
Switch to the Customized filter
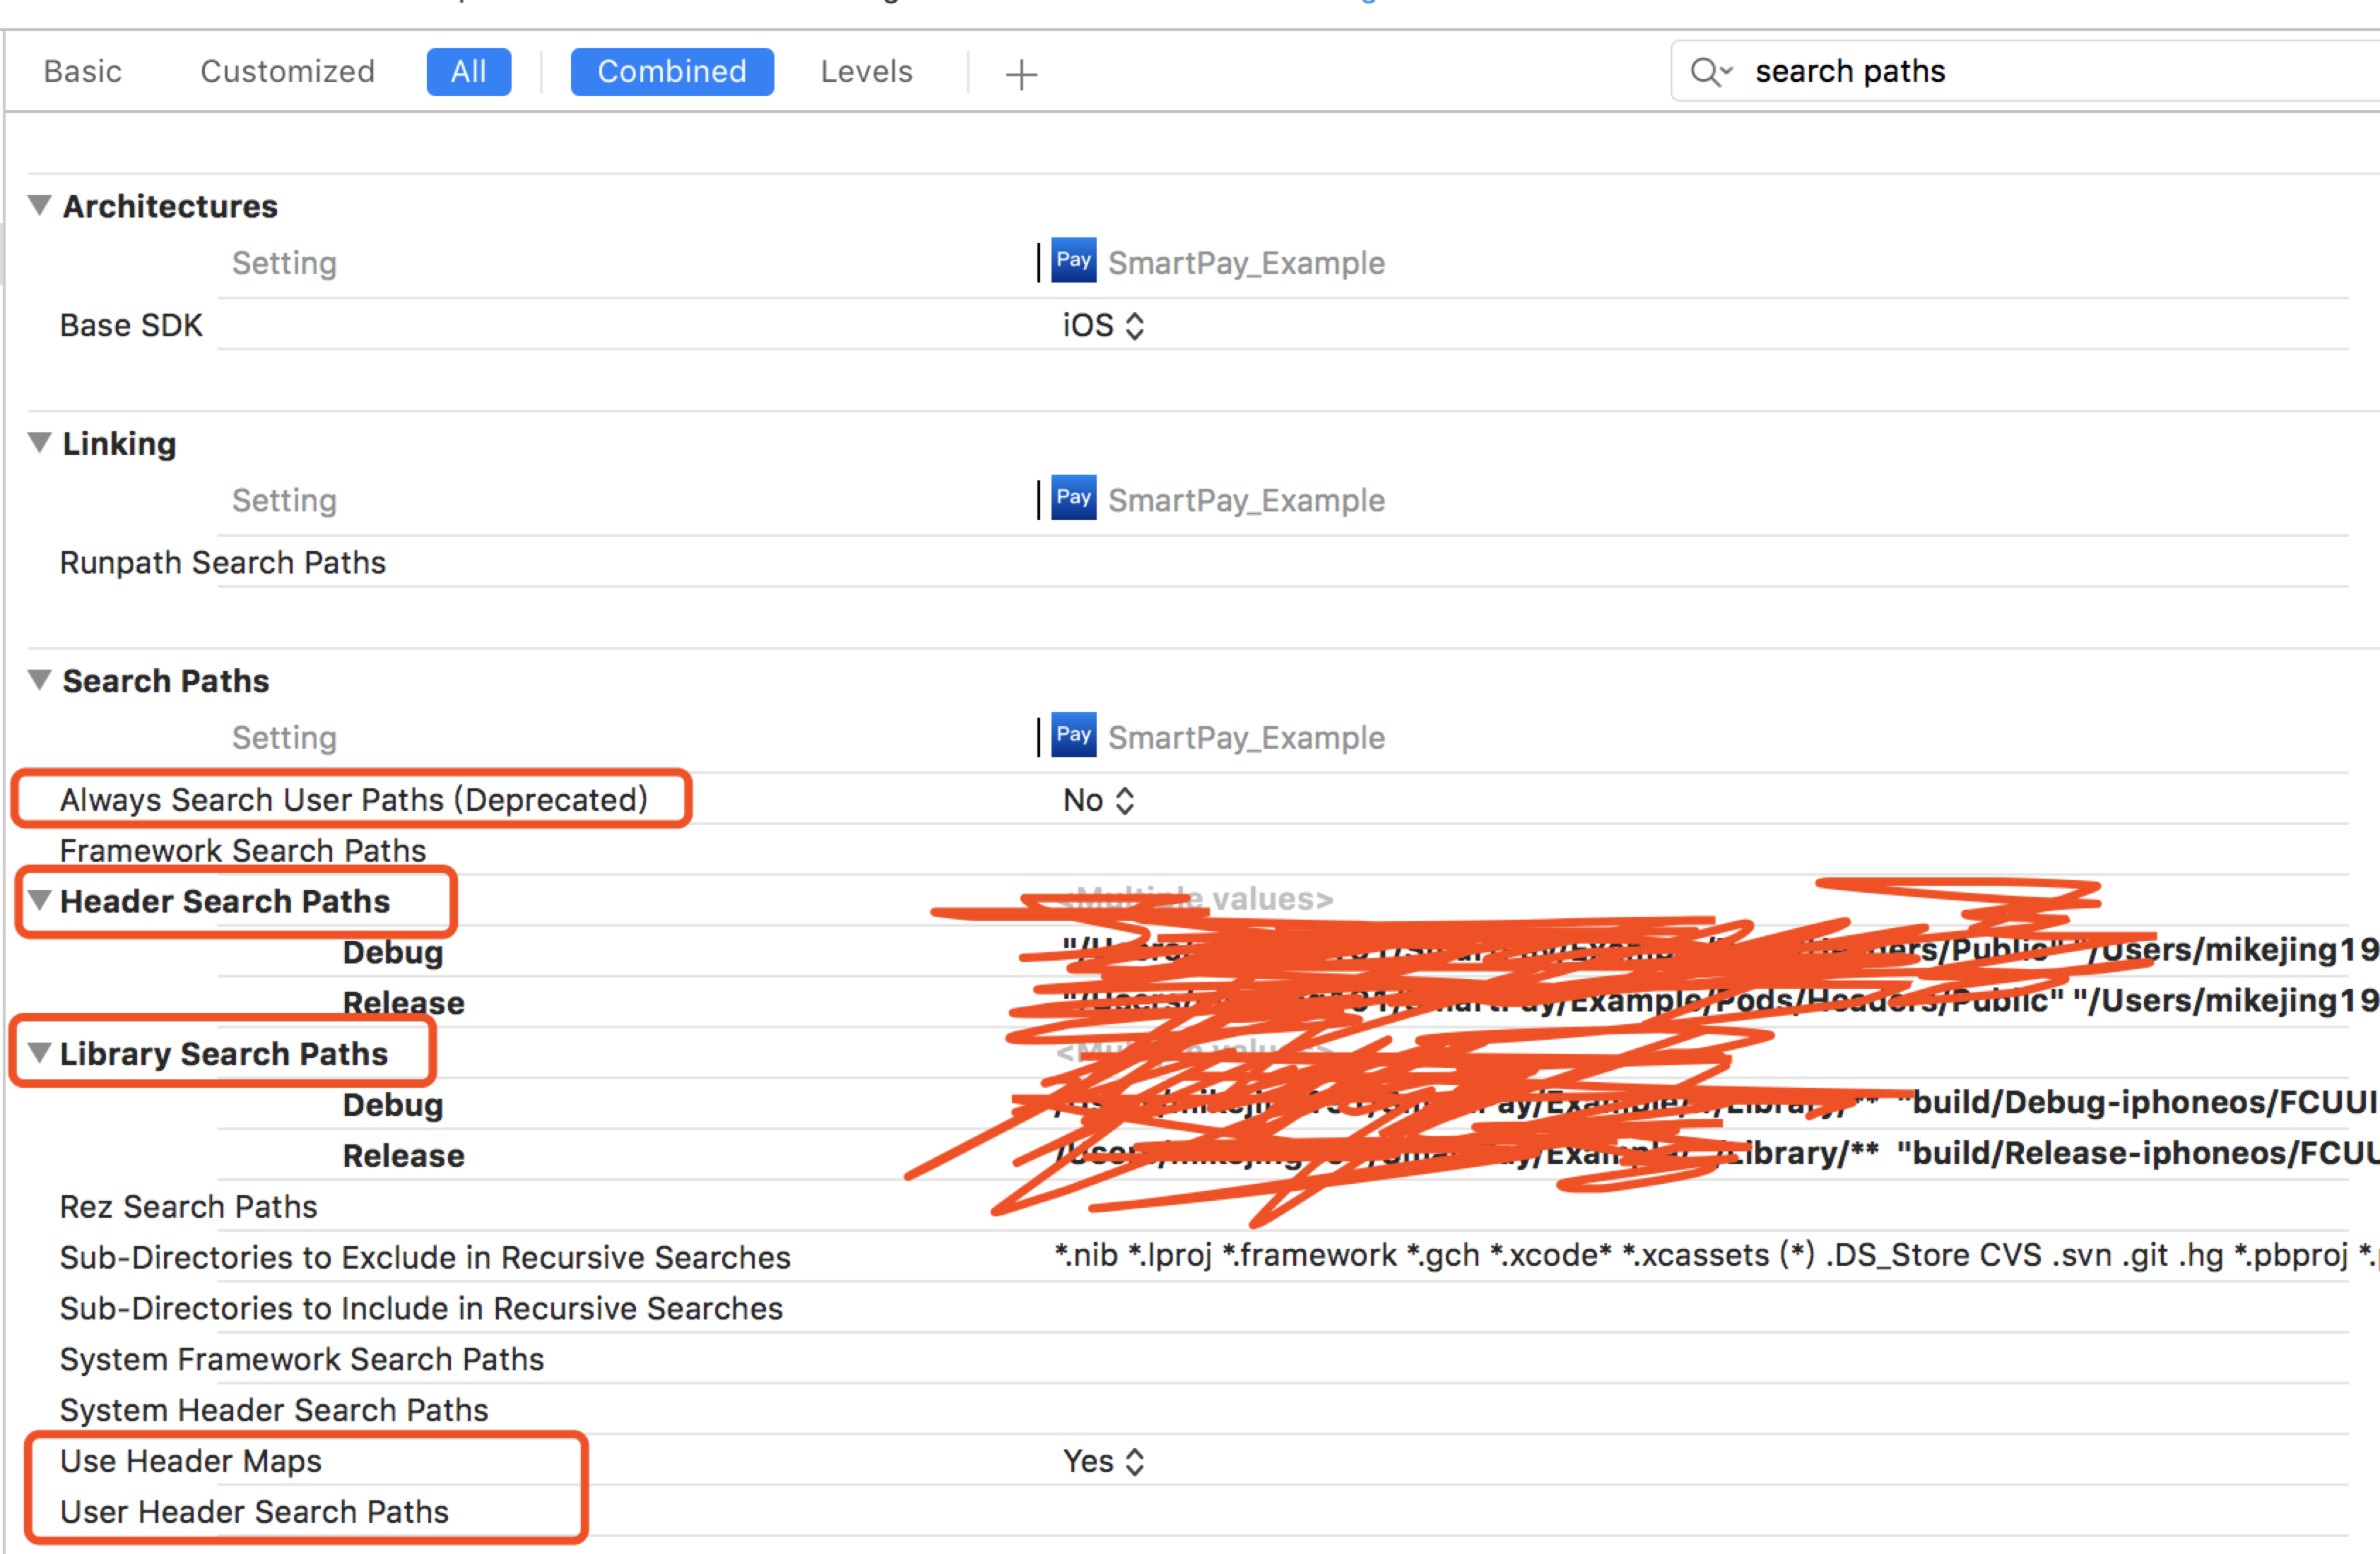click(x=287, y=72)
